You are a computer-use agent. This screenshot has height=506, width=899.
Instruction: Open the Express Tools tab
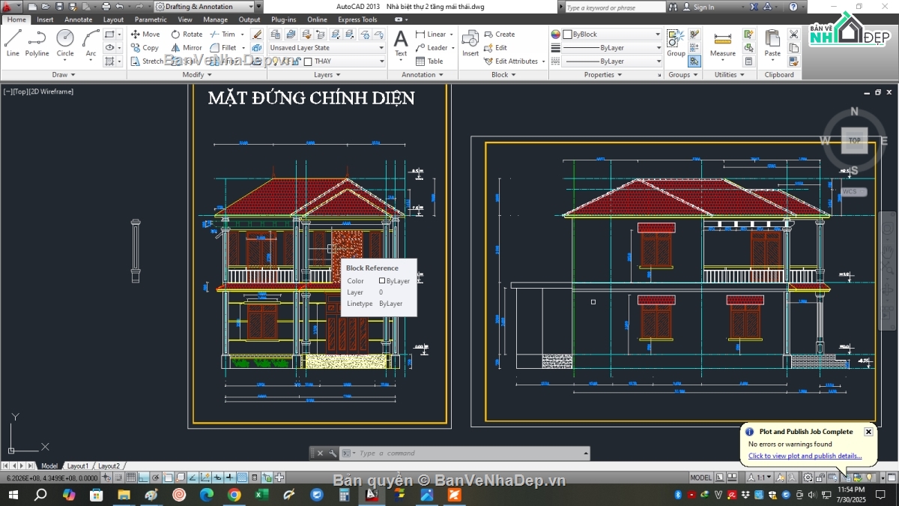pyautogui.click(x=357, y=19)
